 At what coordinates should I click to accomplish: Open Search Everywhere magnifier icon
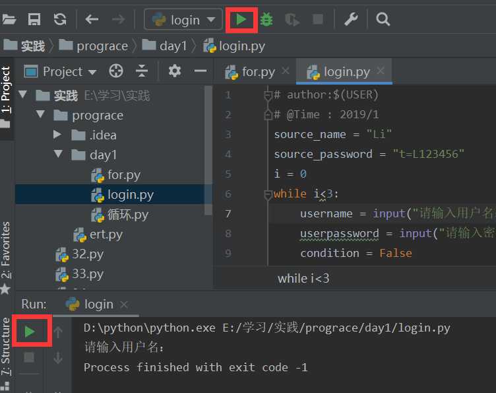383,19
